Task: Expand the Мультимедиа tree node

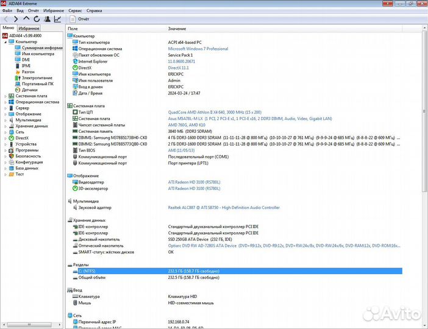Action: (5, 120)
